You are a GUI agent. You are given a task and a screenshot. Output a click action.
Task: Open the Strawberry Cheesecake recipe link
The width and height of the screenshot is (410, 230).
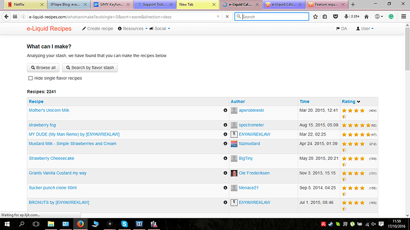(x=52, y=158)
